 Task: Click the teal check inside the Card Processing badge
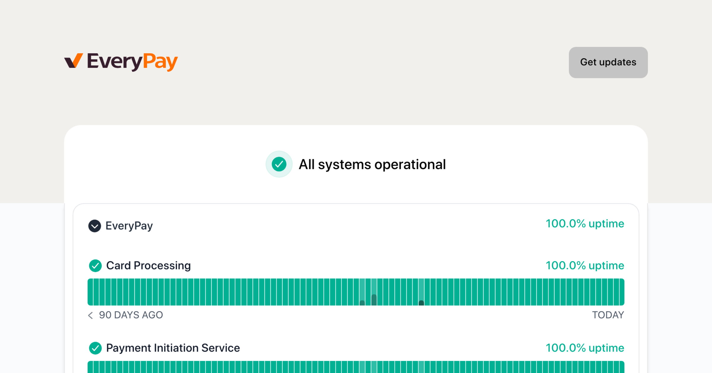tap(95, 266)
